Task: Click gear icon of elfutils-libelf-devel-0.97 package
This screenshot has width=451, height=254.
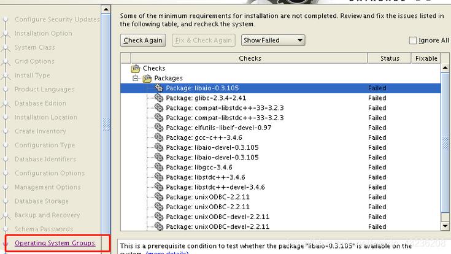Action: pyautogui.click(x=159, y=128)
